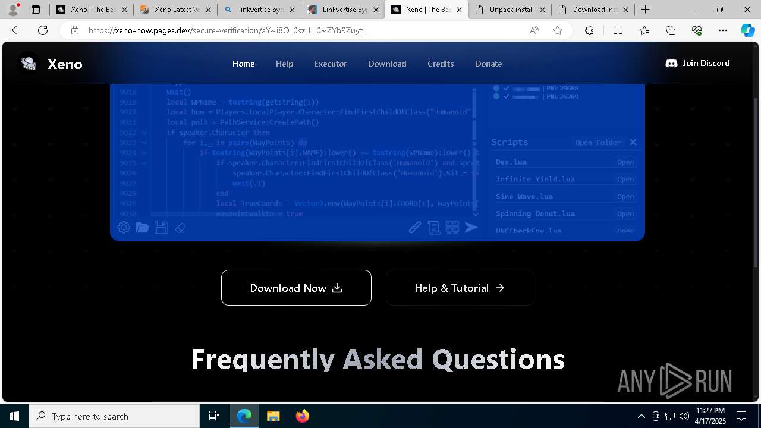Viewport: 761px width, 428px height.
Task: Click the open folder icon in the editor preview
Action: (x=142, y=227)
